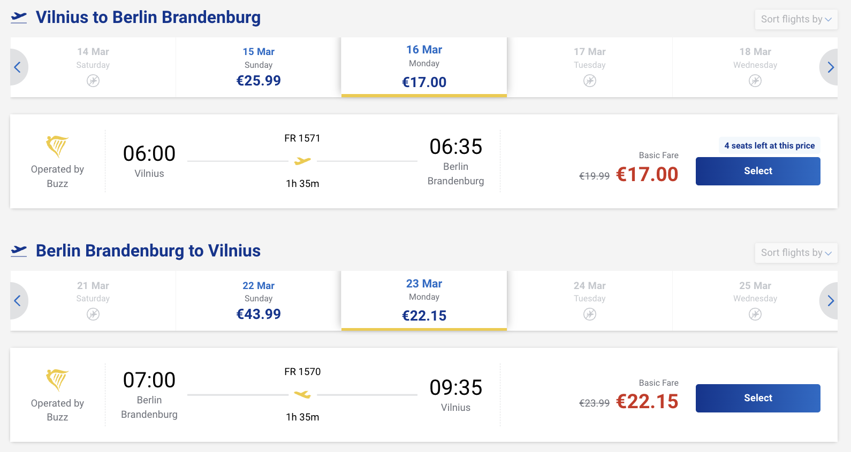Click the departing plane icon beside Vilnius to Berlin heading
The height and width of the screenshot is (452, 851).
click(19, 18)
